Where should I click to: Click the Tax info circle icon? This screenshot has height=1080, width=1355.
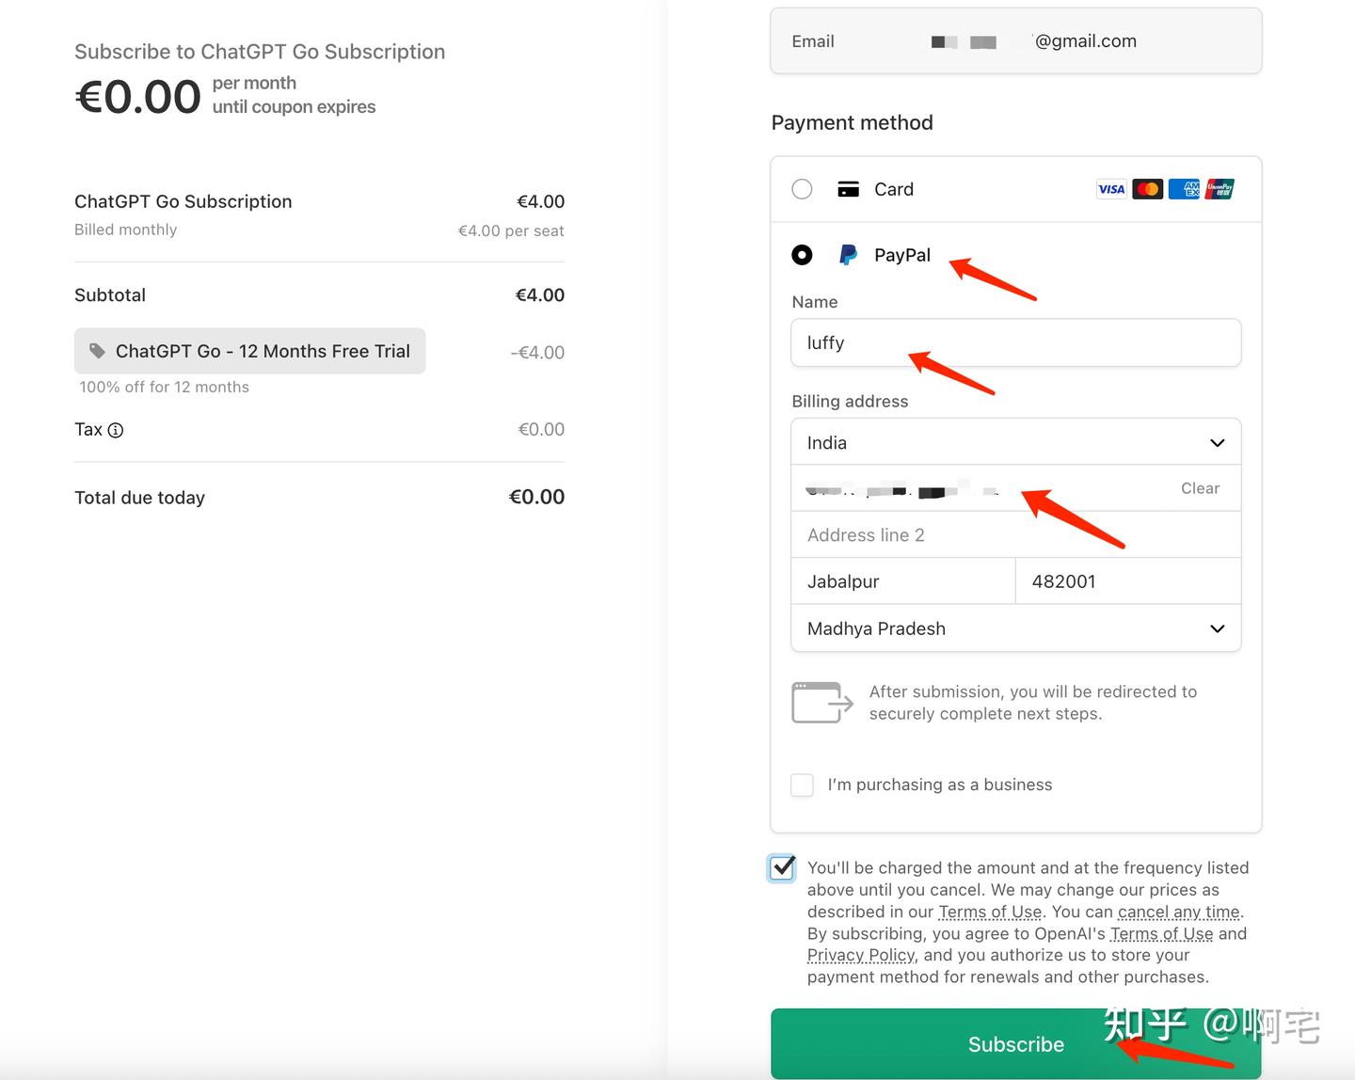pos(116,430)
